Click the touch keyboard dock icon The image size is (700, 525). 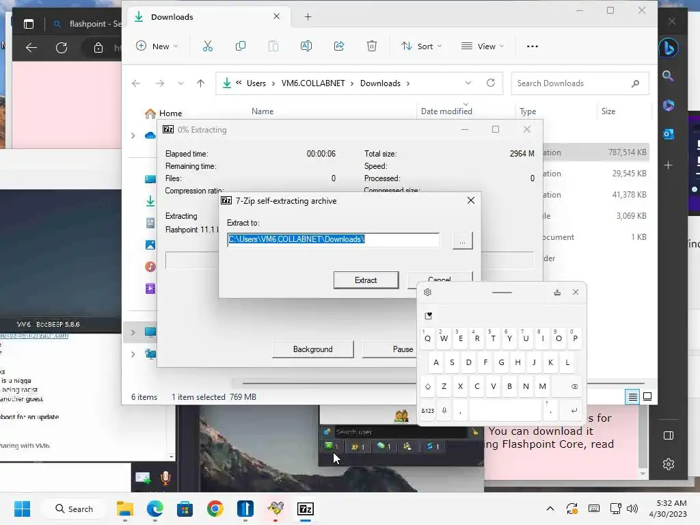pos(557,293)
